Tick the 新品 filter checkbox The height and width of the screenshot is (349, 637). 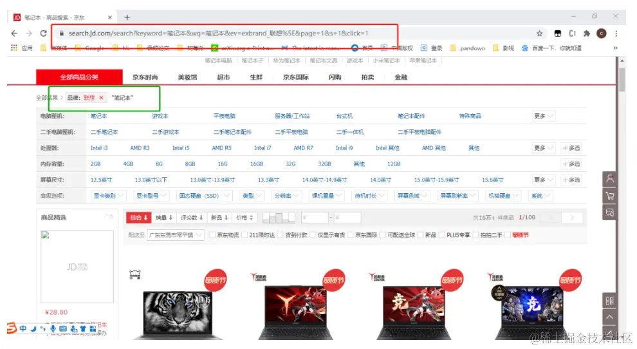click(x=420, y=235)
